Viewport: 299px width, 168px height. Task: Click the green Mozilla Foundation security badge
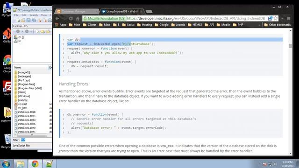[105, 18]
